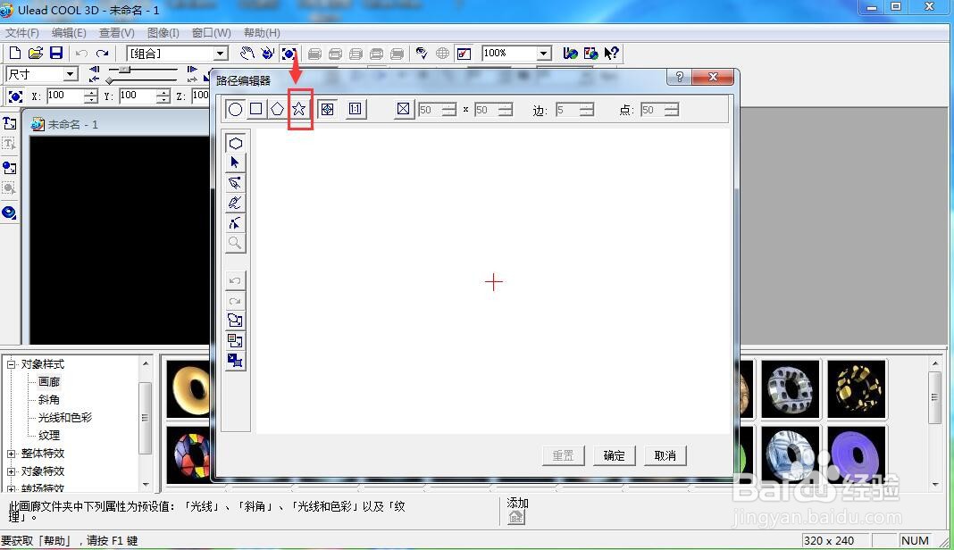Open the 文件(F) menu
The width and height of the screenshot is (954, 550).
[x=22, y=33]
